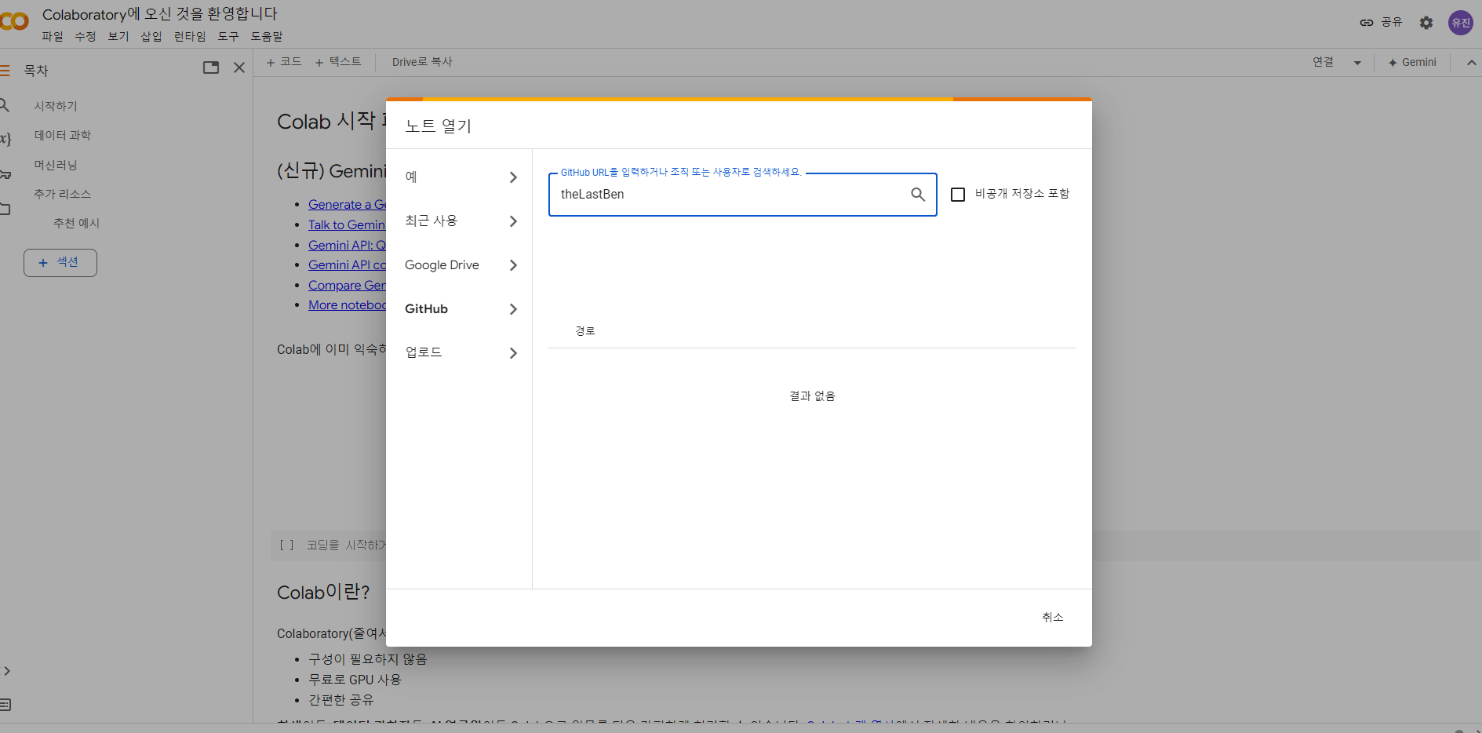1482x733 pixels.
Task: Open the 보기 menu
Action: (x=118, y=37)
